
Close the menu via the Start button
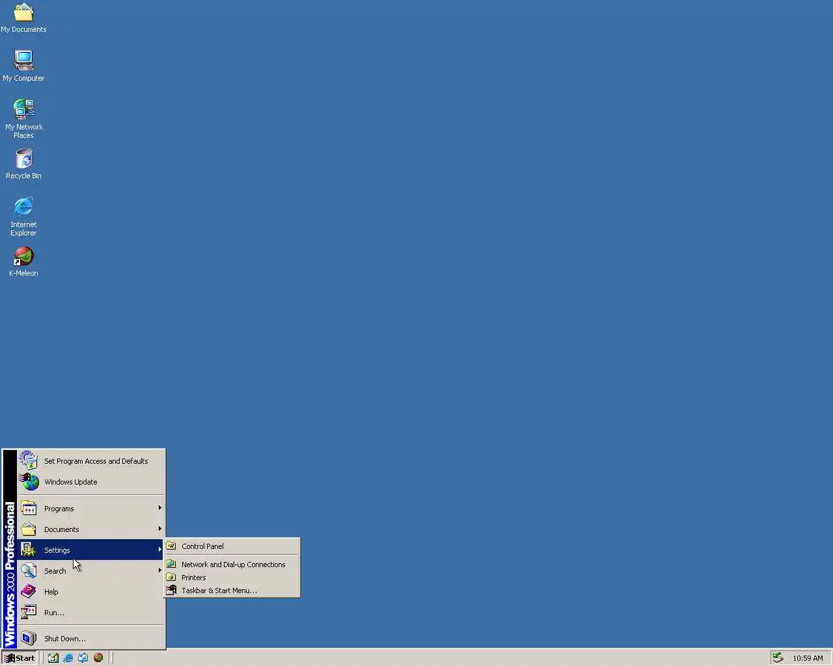click(20, 658)
